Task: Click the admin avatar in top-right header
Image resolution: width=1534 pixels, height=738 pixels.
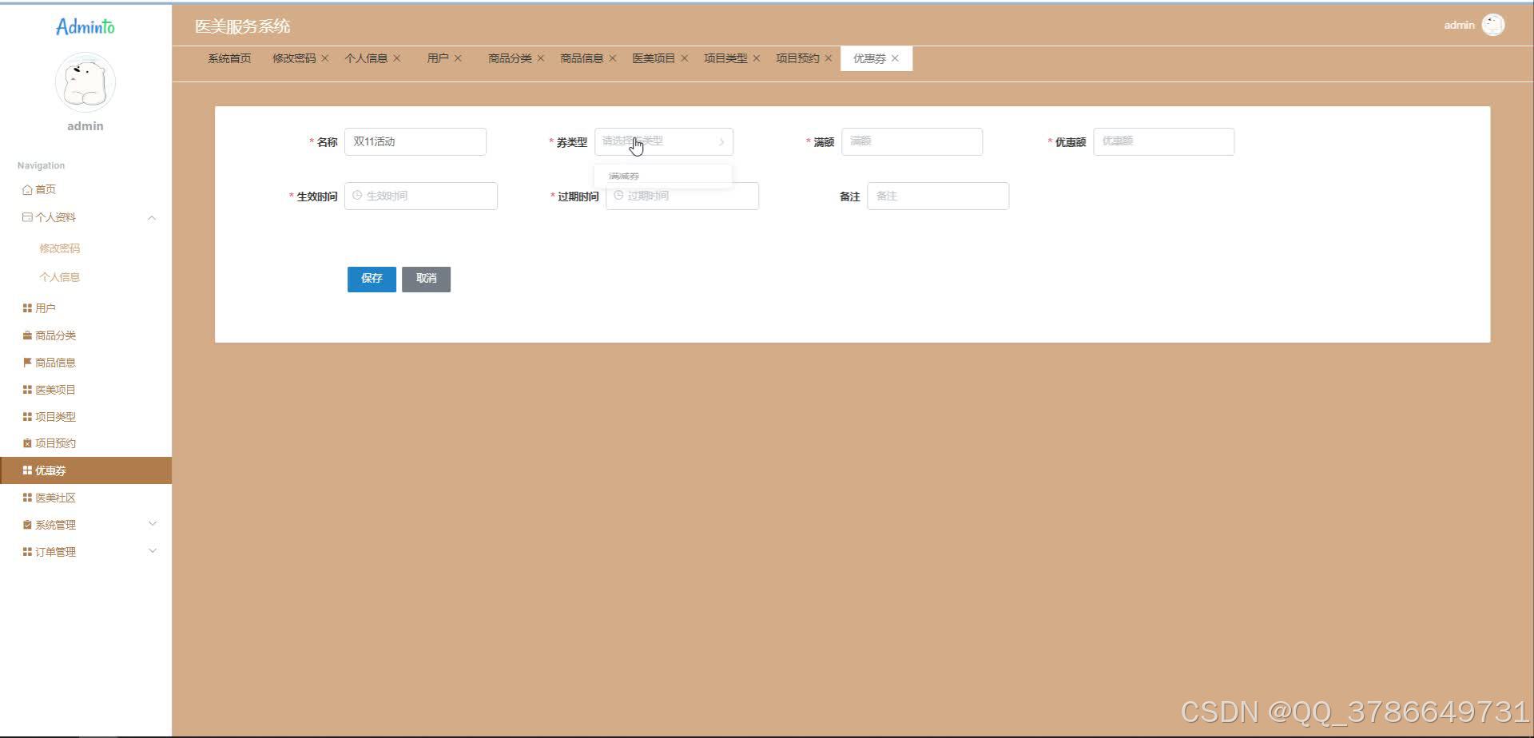Action: [1492, 25]
